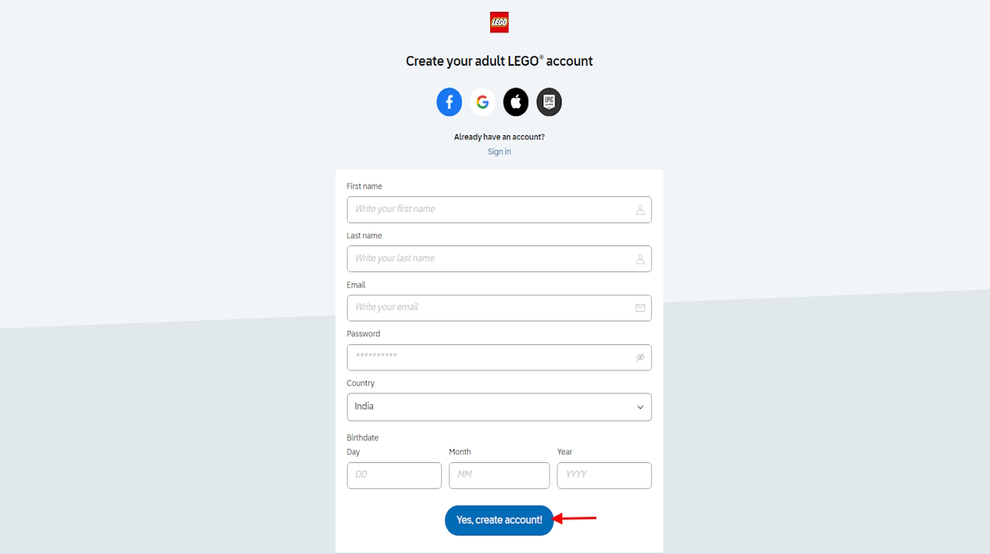Open the Sign in link
The height and width of the screenshot is (554, 990).
point(499,152)
